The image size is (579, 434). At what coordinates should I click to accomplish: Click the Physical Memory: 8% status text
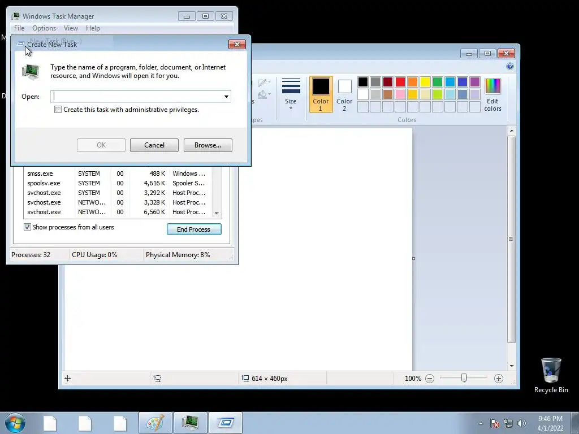[x=178, y=255]
